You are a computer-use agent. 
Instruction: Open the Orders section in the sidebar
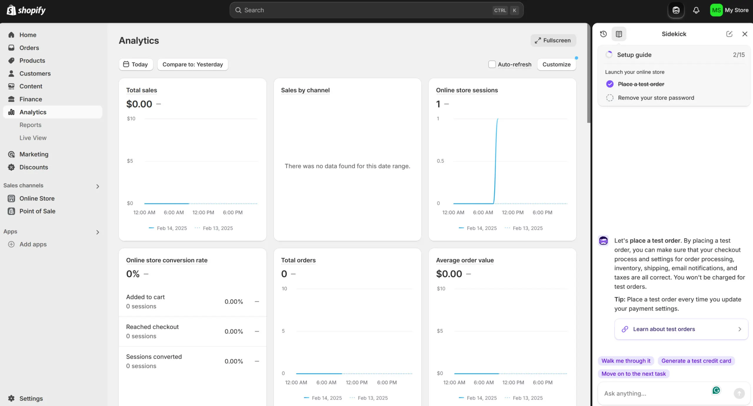29,48
